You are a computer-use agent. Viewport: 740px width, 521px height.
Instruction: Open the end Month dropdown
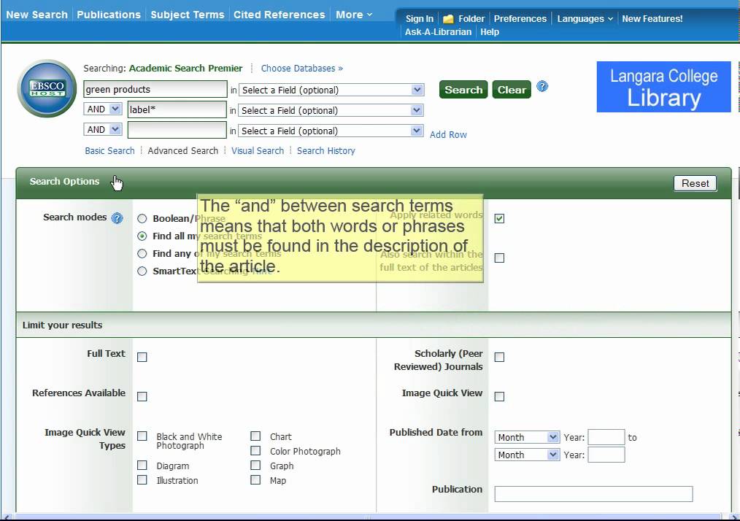(527, 455)
